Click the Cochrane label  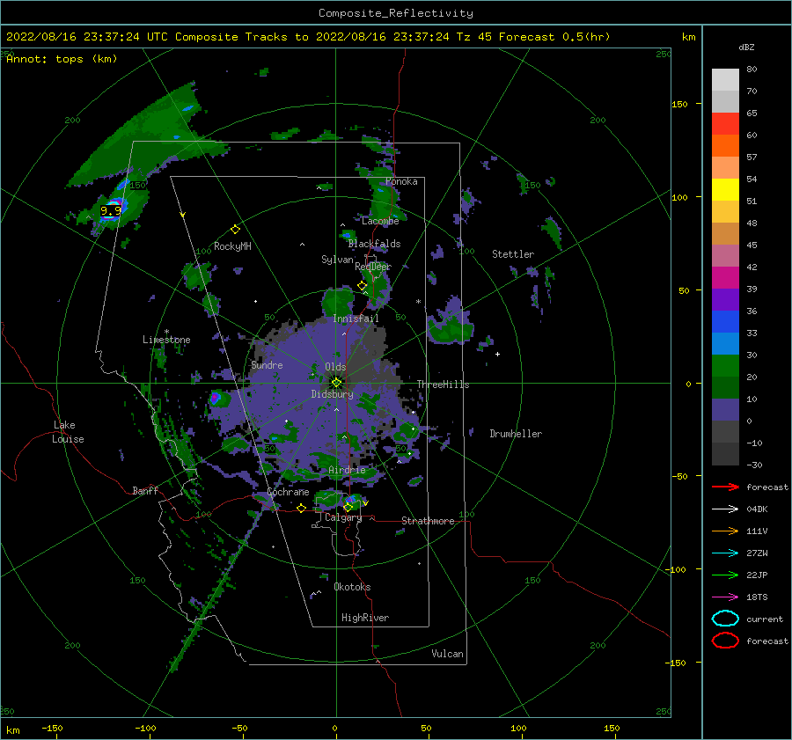[x=288, y=492]
